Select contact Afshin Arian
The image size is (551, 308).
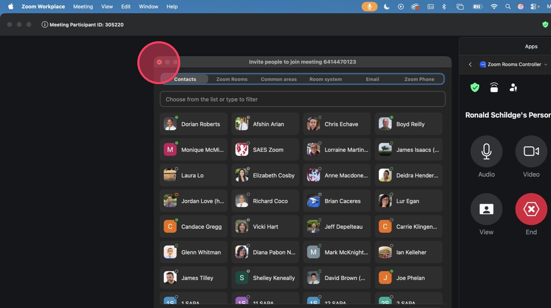click(x=265, y=124)
